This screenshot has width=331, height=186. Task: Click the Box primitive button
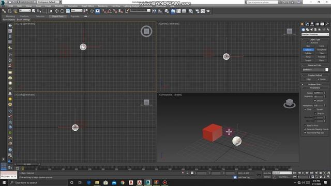(x=308, y=46)
